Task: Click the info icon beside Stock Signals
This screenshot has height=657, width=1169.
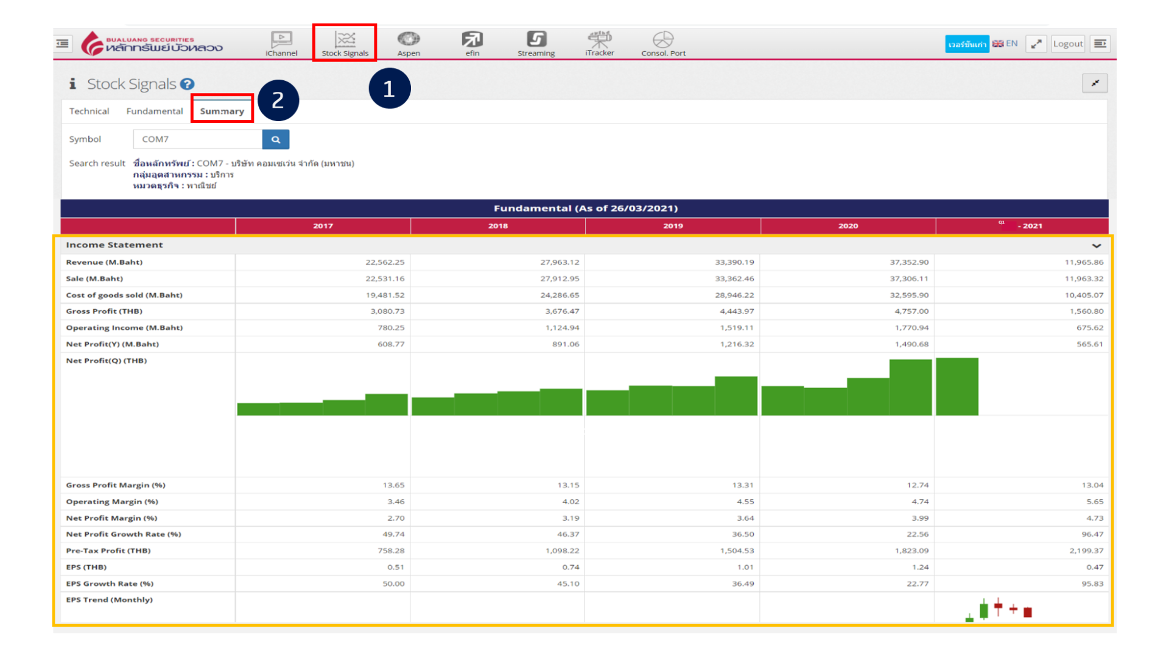Action: (72, 83)
